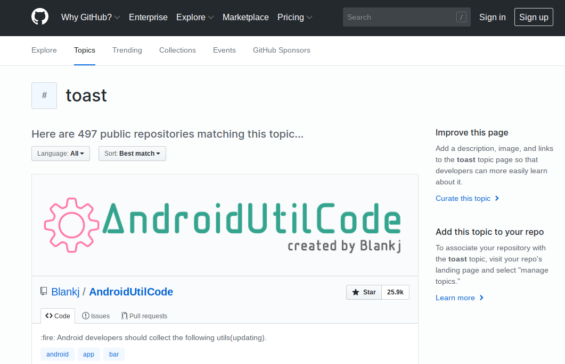Open the GitHub Sponsors tab

pyautogui.click(x=281, y=50)
